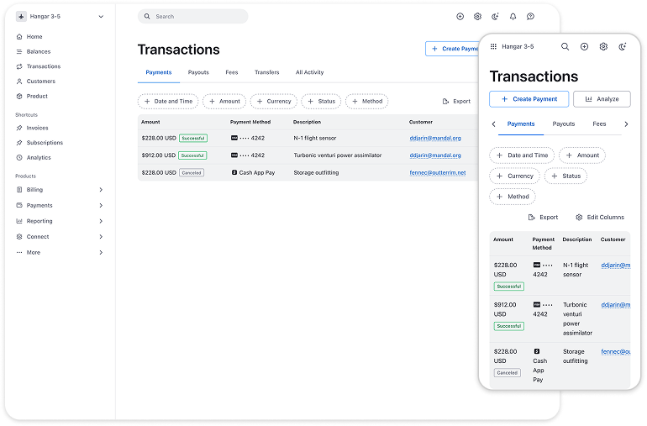This screenshot has height=426, width=647.
Task: Open Invoices shortcut
Action: [32, 128]
